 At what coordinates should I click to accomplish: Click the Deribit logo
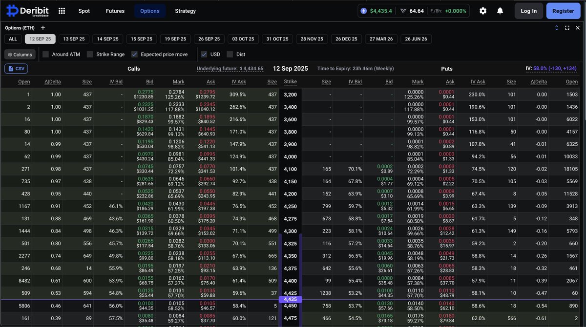27,10
